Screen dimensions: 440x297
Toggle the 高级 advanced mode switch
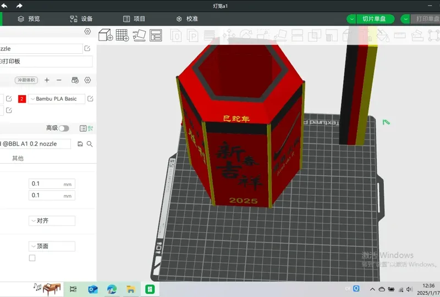(x=64, y=128)
